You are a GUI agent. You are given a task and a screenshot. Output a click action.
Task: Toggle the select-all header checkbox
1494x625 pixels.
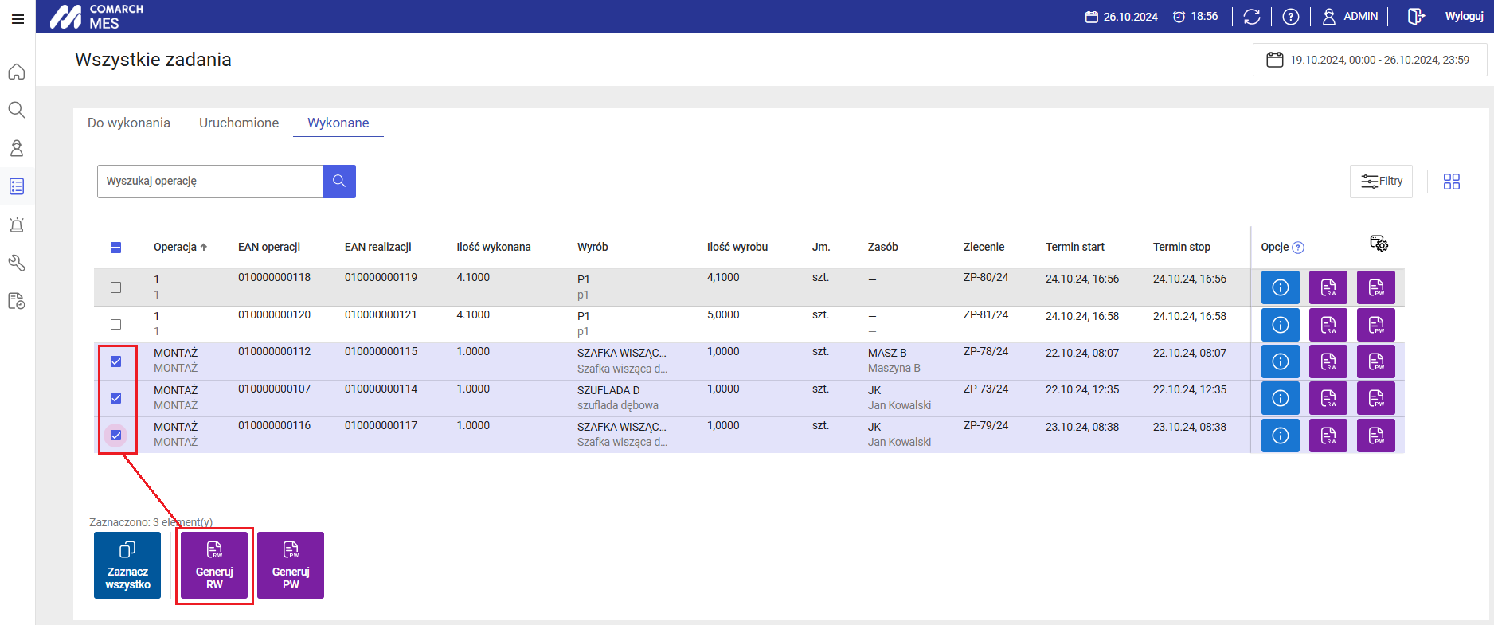(115, 248)
